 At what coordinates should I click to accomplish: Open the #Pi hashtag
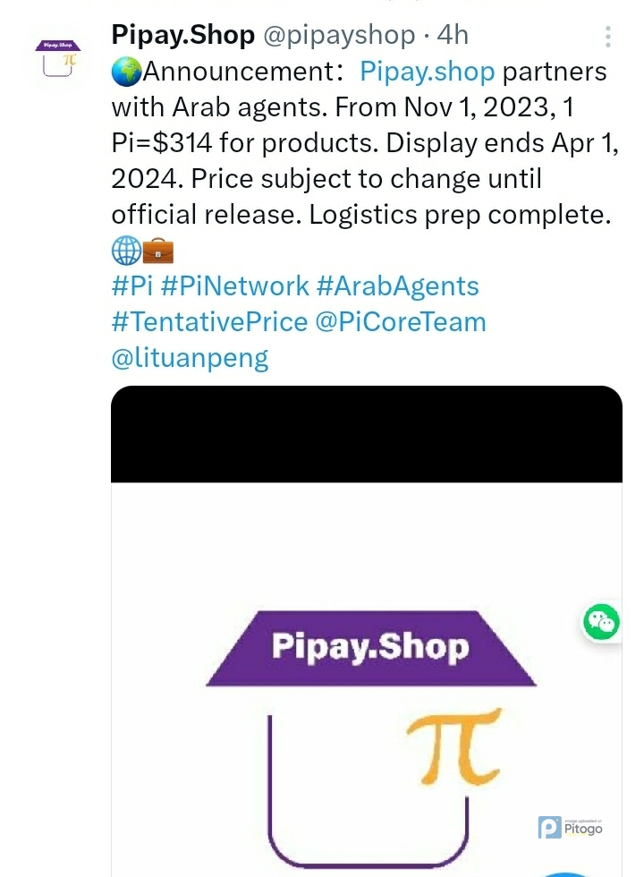tap(131, 286)
